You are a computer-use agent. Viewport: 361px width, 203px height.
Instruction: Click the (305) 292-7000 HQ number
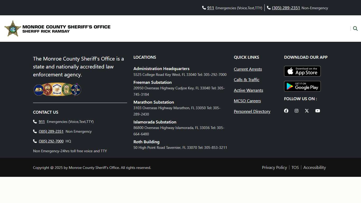[x=51, y=141]
